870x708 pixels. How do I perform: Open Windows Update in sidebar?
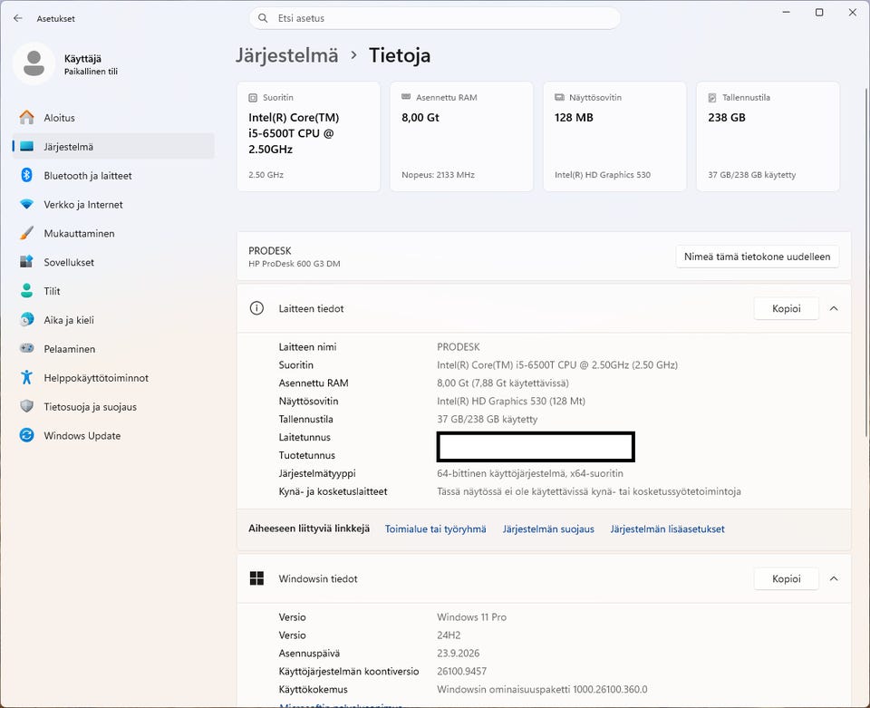pos(113,435)
